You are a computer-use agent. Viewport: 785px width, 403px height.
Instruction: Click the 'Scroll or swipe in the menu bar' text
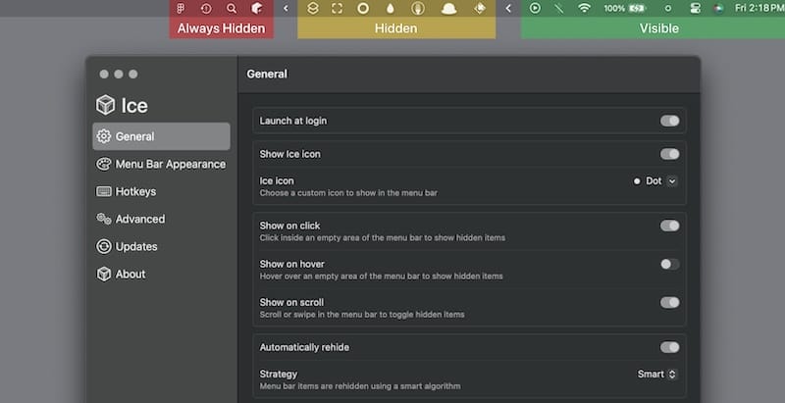point(362,315)
